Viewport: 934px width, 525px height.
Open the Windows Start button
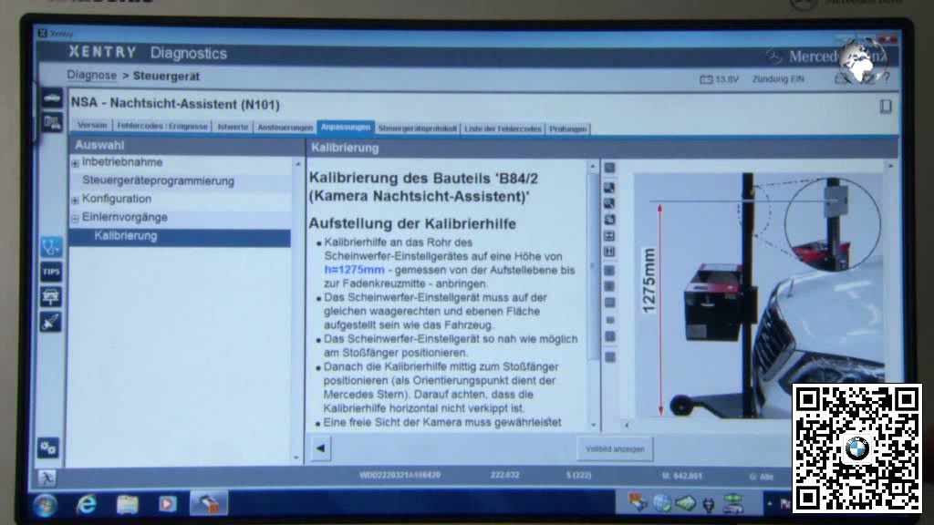[x=46, y=505]
